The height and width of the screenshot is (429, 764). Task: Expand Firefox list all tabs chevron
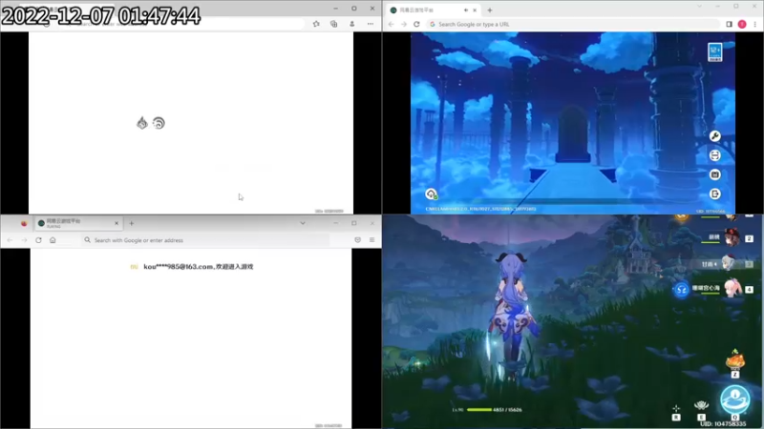[303, 223]
